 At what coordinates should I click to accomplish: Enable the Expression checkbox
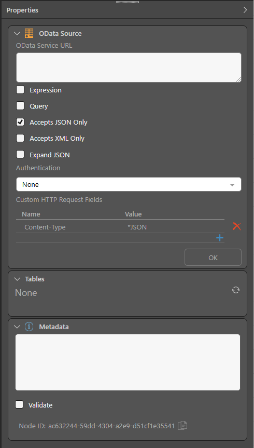pos(20,90)
